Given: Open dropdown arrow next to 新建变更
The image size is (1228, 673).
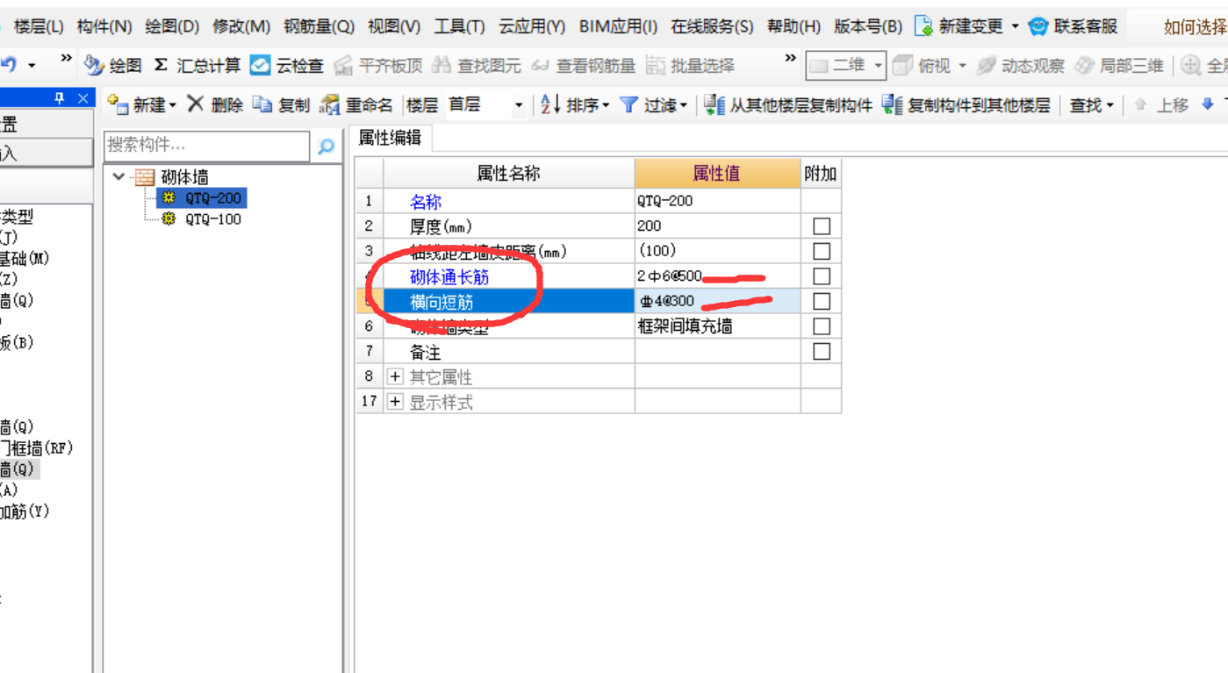Looking at the screenshot, I should click(x=1016, y=26).
